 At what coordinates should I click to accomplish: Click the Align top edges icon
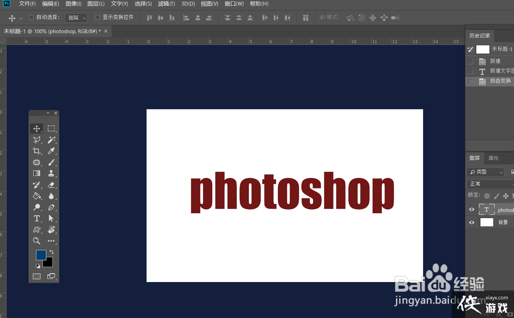coord(149,18)
